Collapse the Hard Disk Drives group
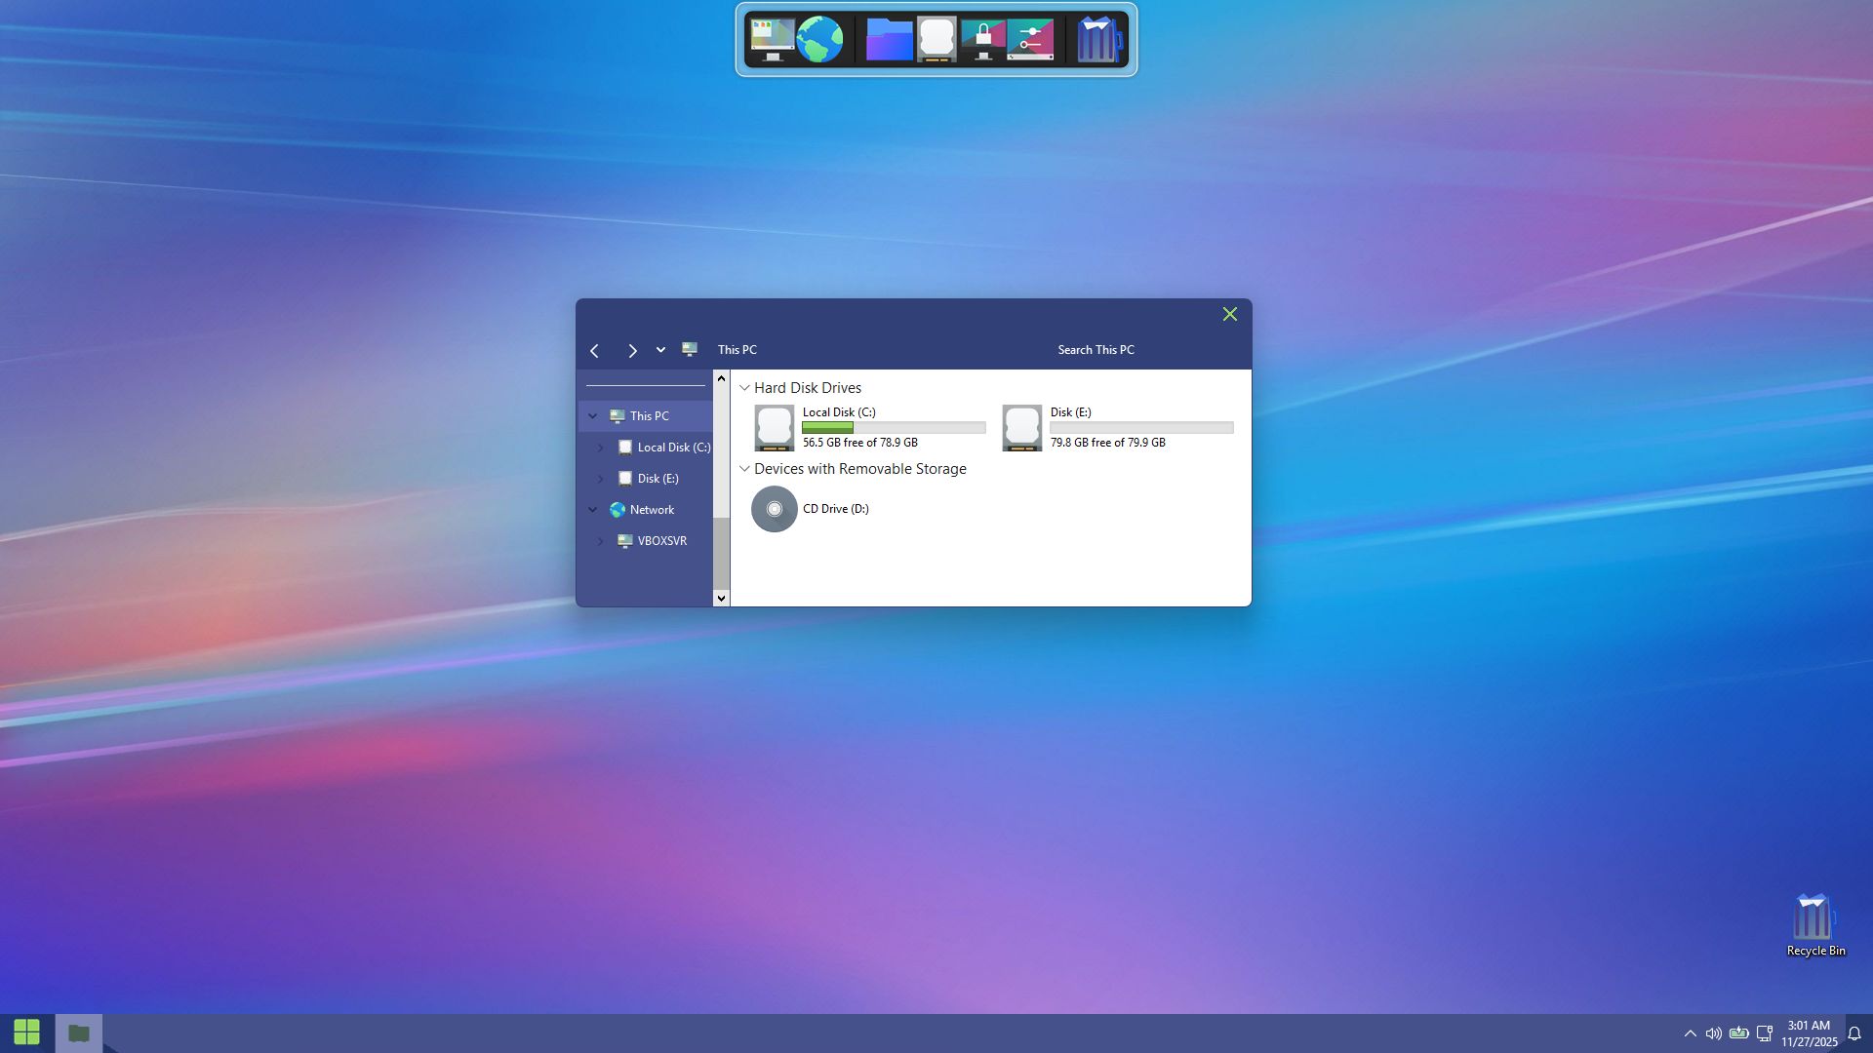The width and height of the screenshot is (1873, 1053). 744,388
